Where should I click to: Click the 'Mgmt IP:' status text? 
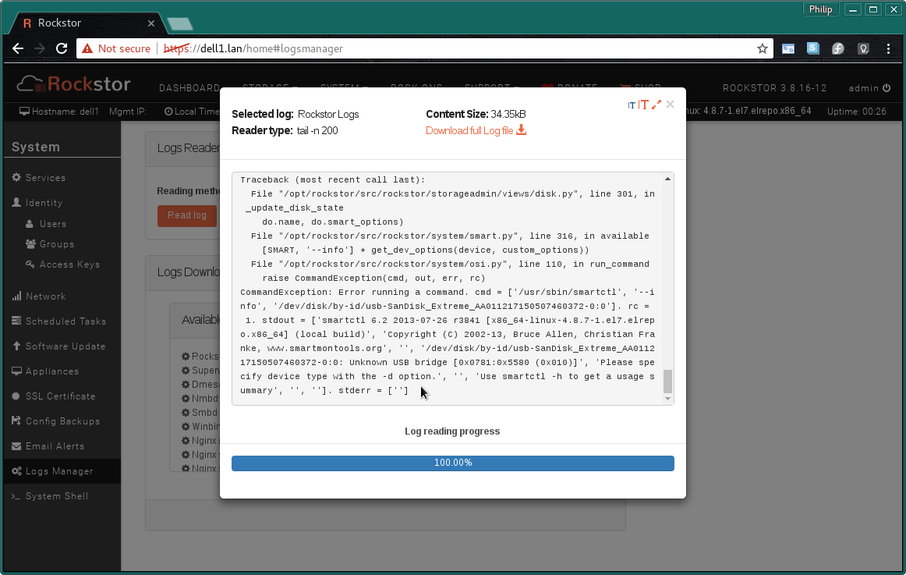[128, 112]
